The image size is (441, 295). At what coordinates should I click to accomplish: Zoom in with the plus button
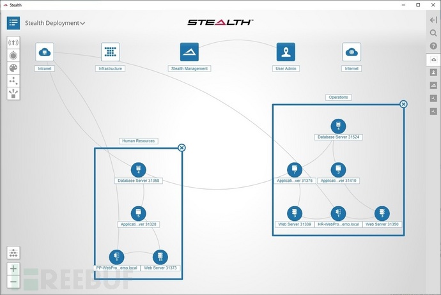tap(13, 269)
